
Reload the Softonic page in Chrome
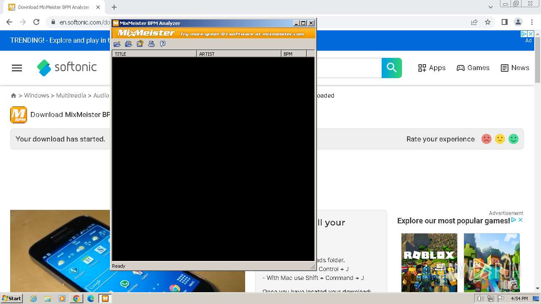coord(36,22)
